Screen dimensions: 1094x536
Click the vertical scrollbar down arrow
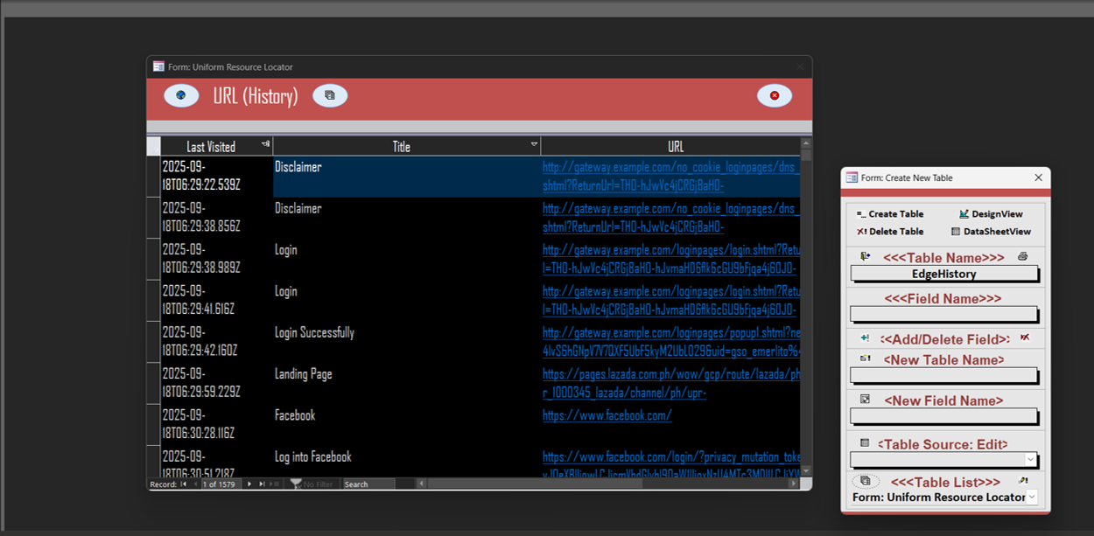coord(806,471)
